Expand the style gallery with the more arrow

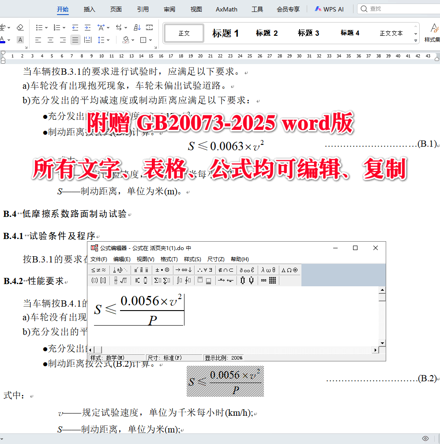(415, 39)
